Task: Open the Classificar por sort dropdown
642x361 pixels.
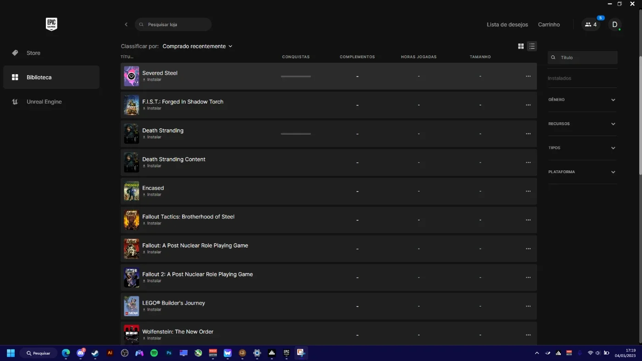Action: pyautogui.click(x=198, y=46)
